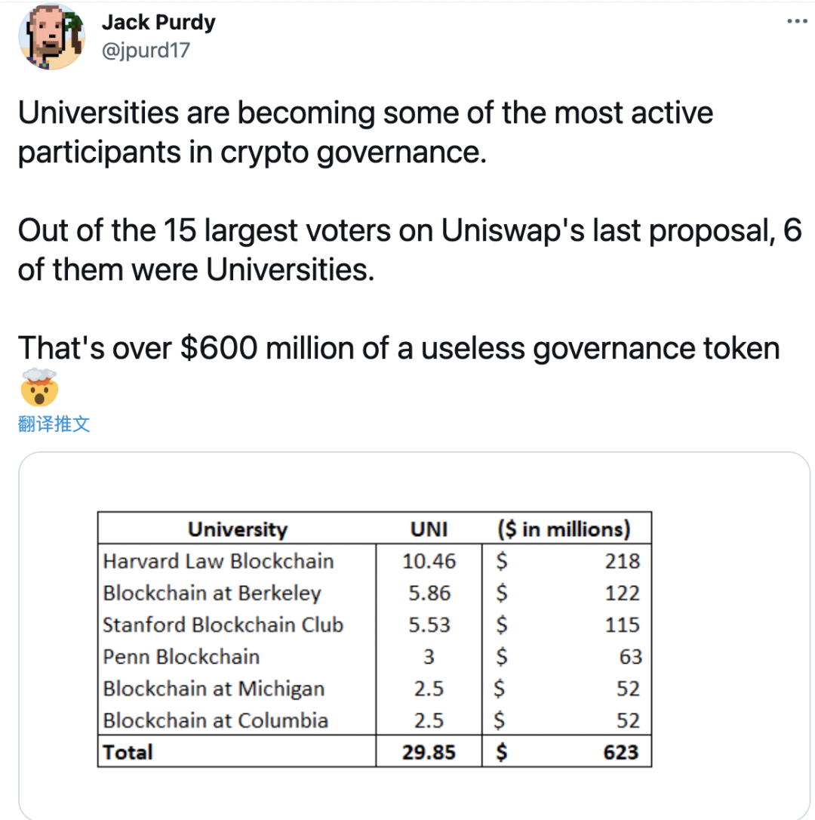Click the @jpurd17 handle
This screenshot has height=820, width=815.
tap(146, 50)
